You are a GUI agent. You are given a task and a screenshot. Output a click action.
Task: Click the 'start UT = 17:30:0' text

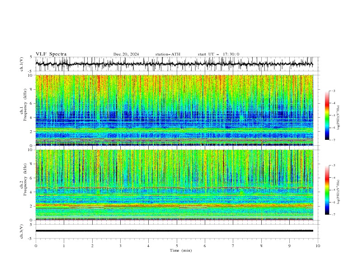(218, 54)
